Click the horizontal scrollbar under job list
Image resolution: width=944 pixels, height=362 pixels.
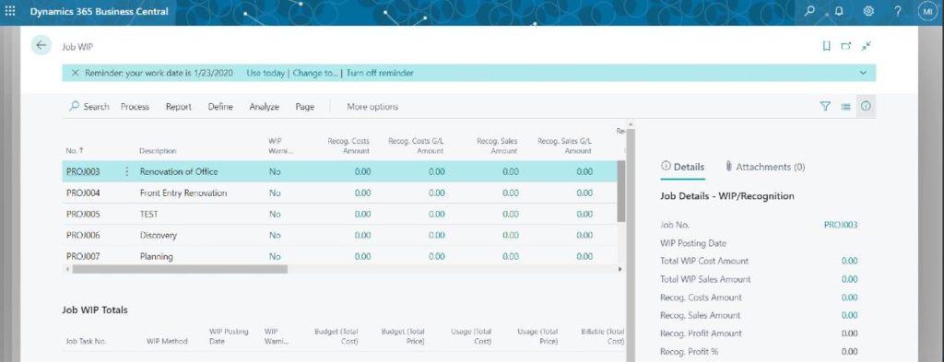(180, 269)
